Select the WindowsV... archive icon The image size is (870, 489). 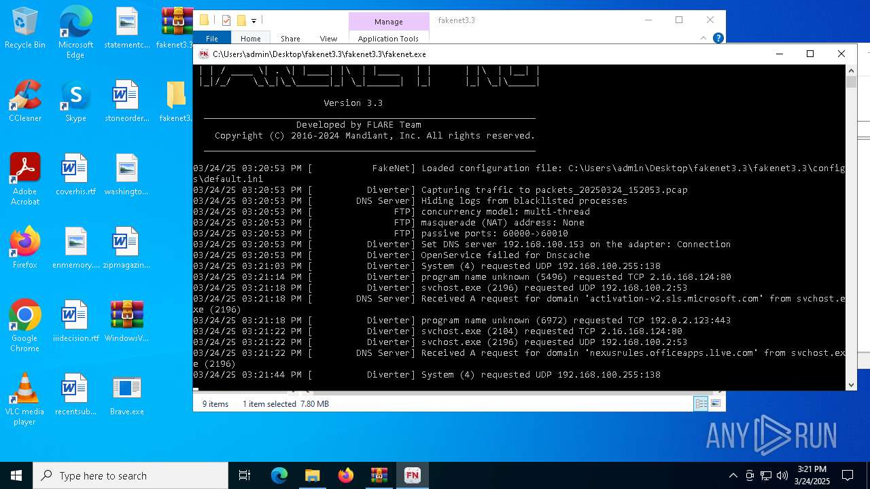coord(126,321)
